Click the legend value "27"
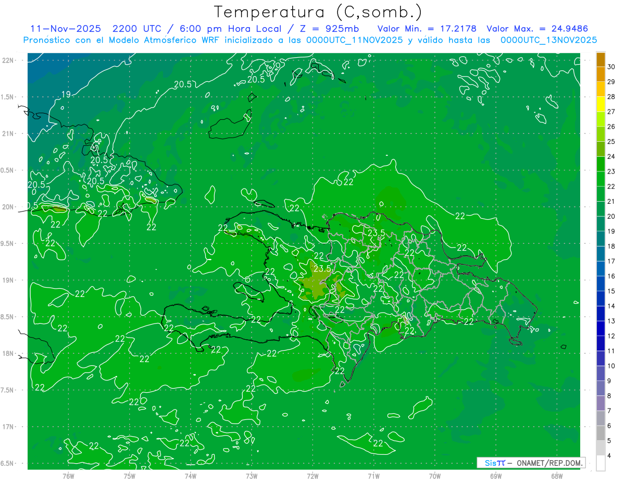 [x=611, y=112]
